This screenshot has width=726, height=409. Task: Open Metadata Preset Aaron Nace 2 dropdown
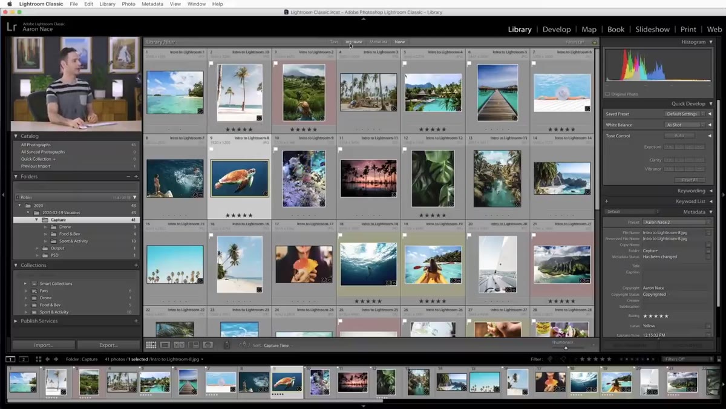pos(677,223)
